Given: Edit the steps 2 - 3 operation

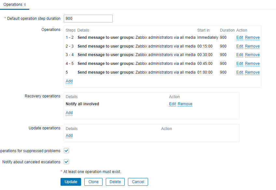Looking at the screenshot, I should 240,46.
